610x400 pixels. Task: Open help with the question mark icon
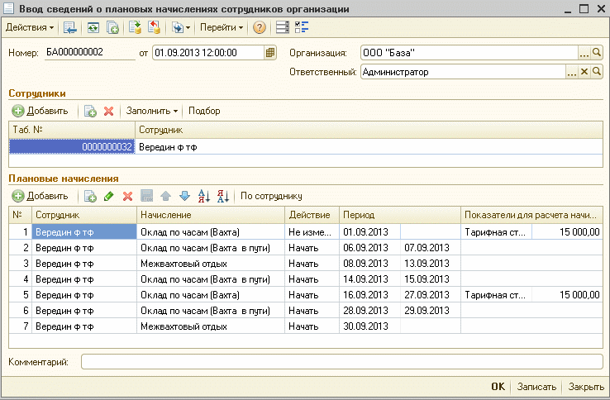click(260, 27)
